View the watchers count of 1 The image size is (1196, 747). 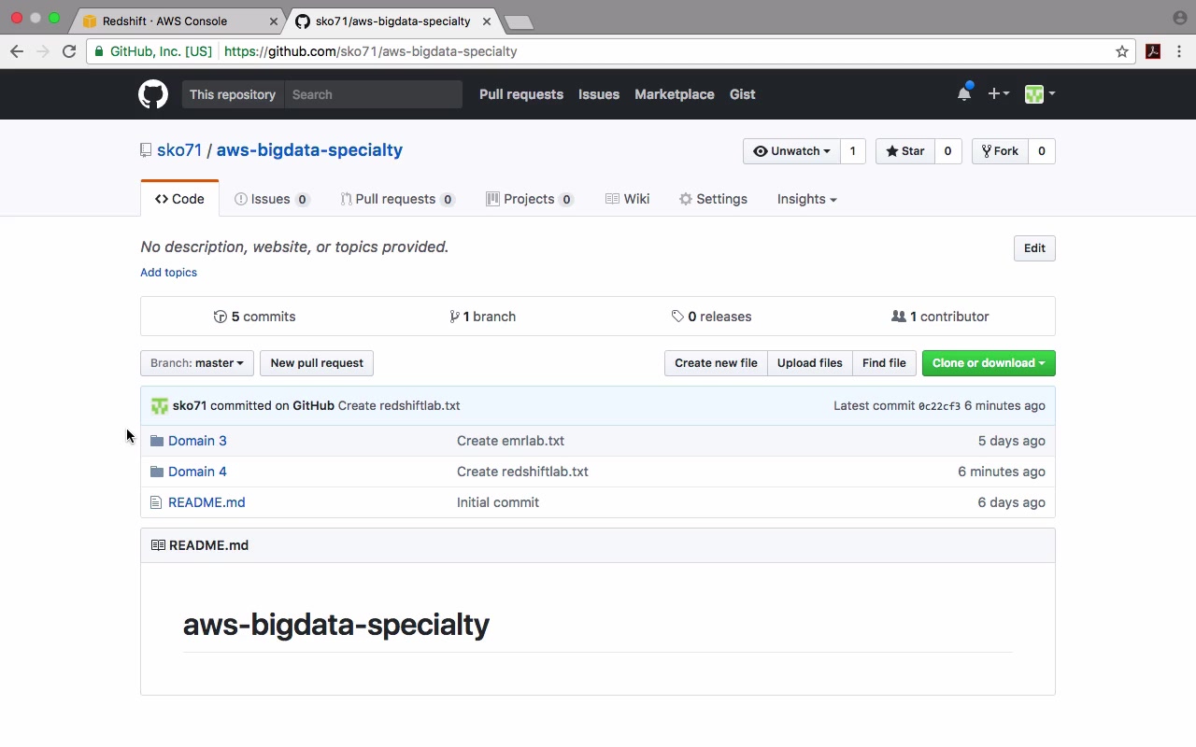tap(852, 151)
